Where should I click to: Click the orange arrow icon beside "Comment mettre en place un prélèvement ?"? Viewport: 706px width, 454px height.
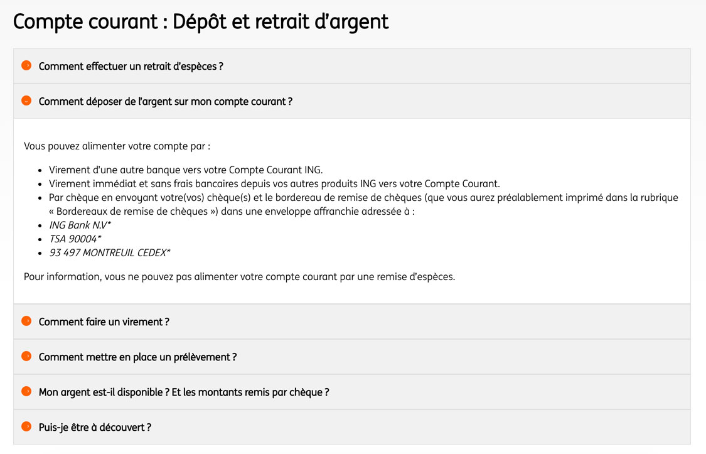26,357
